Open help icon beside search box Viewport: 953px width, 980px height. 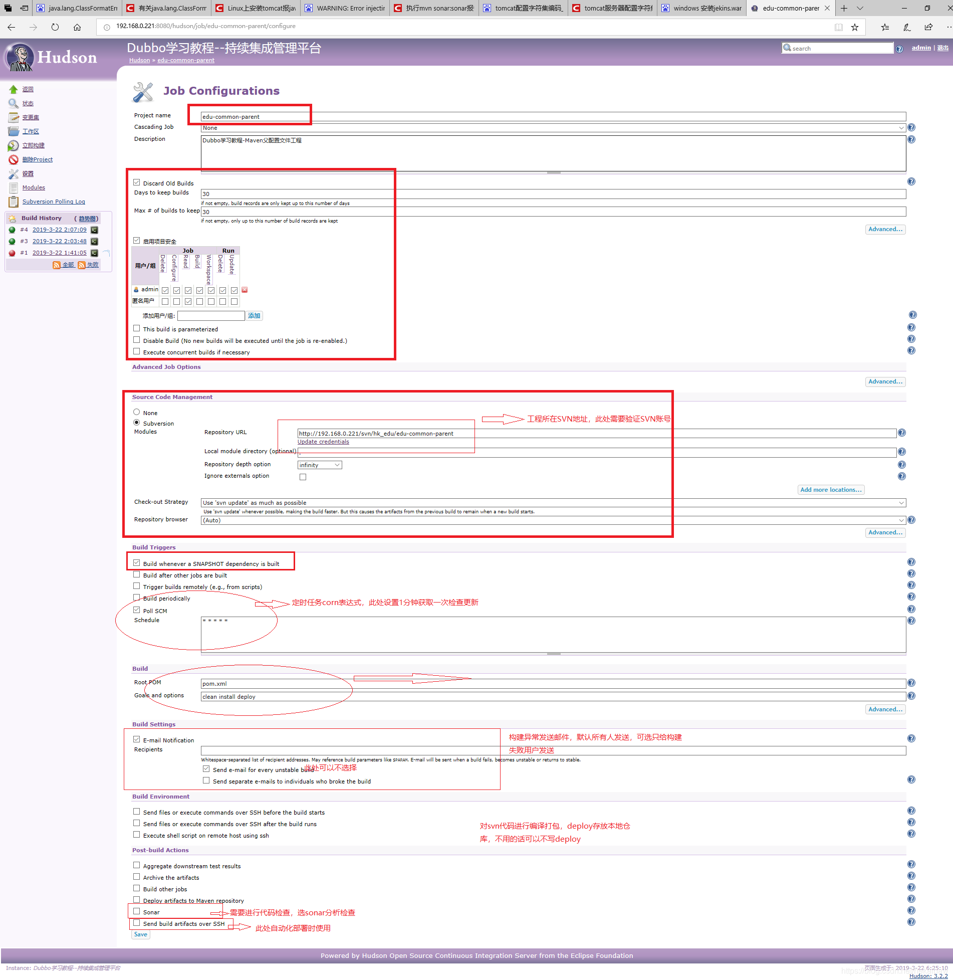[x=899, y=49]
